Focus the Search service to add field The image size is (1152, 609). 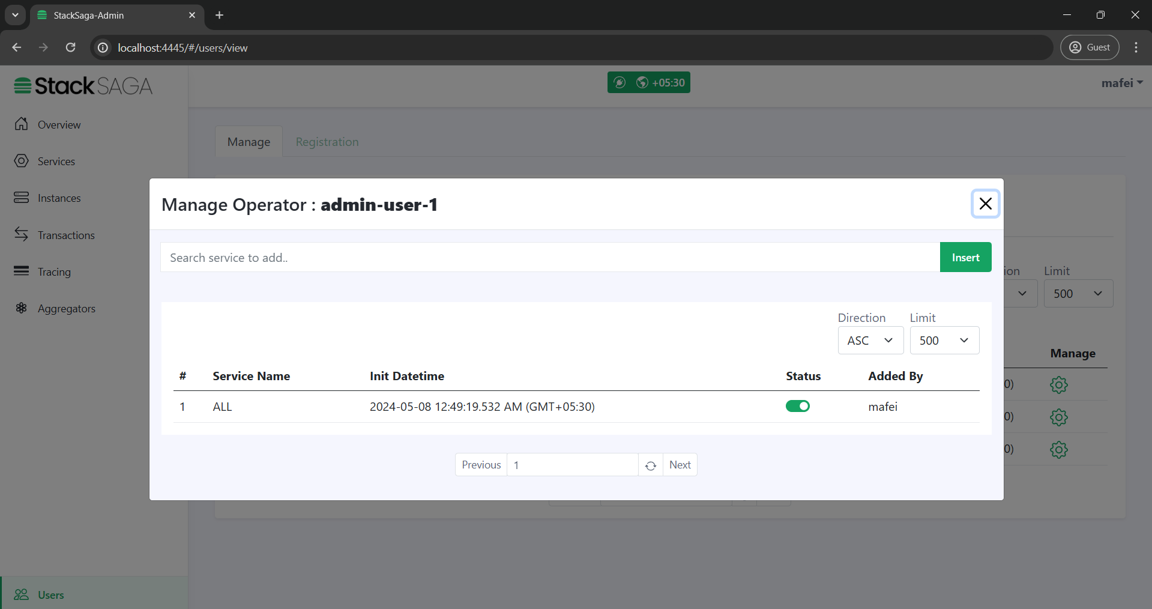(x=540, y=257)
